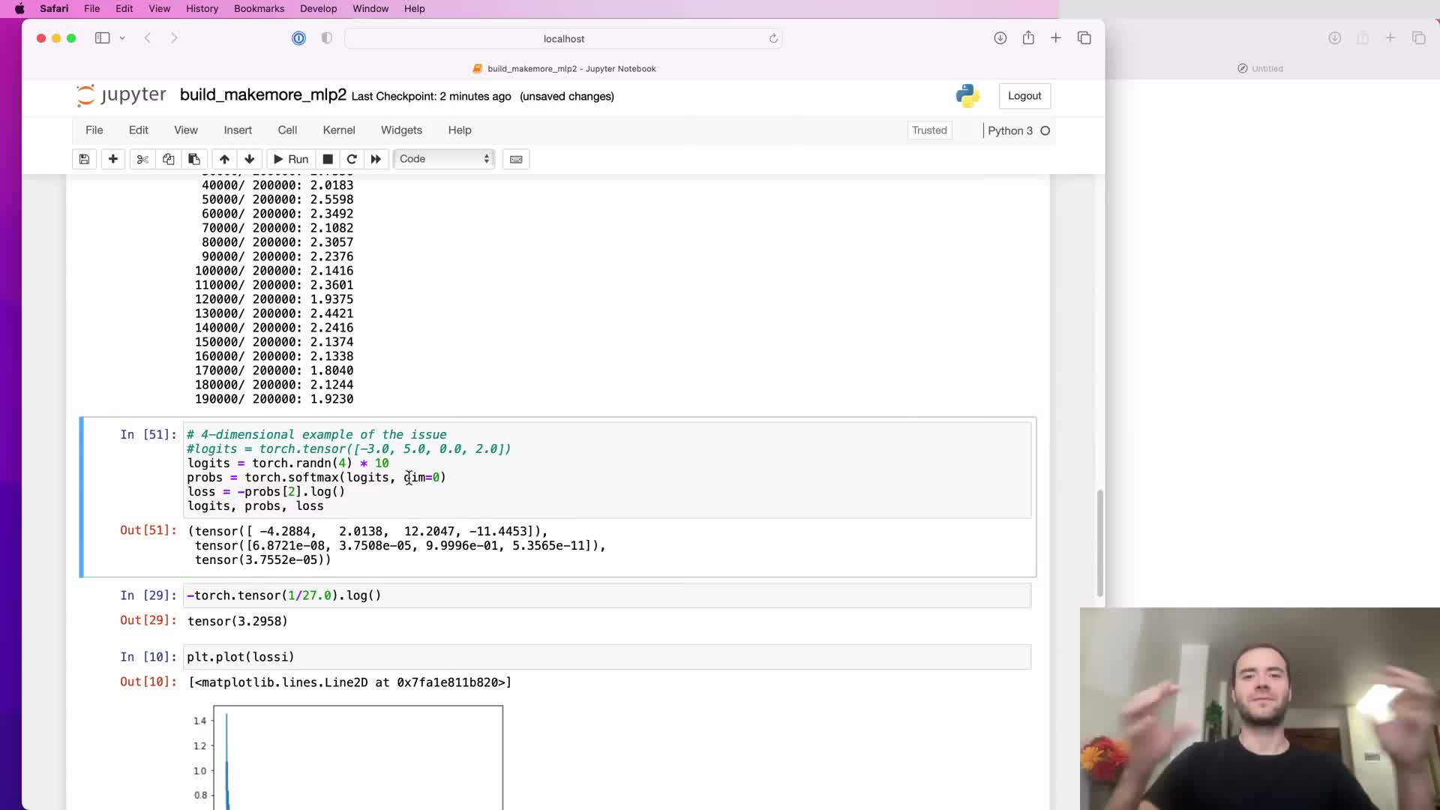
Task: Interrupt the kernel with the stop icon
Action: pyautogui.click(x=328, y=159)
